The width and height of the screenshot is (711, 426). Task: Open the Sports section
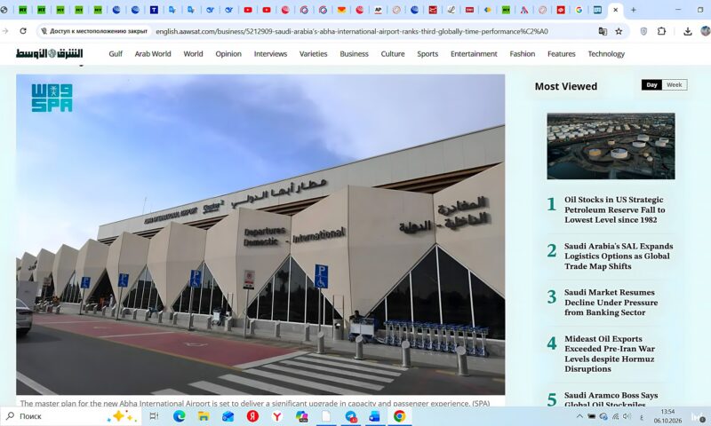coord(427,54)
